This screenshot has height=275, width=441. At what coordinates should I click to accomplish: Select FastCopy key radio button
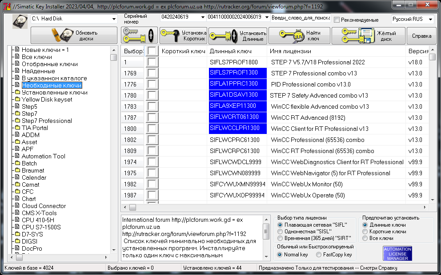pos(319,255)
